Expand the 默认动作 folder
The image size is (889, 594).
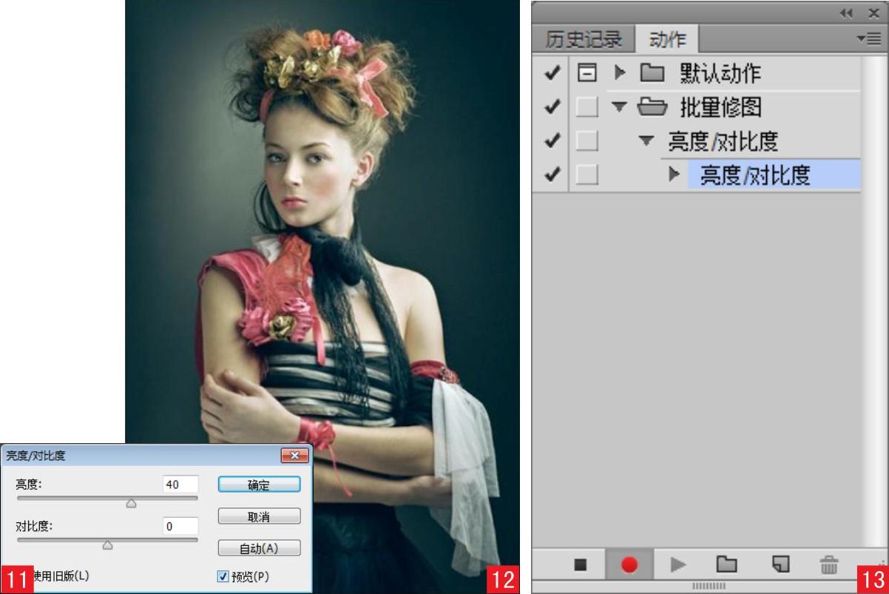pyautogui.click(x=621, y=73)
